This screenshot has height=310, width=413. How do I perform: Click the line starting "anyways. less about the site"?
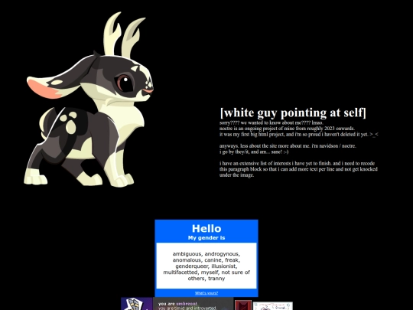pyautogui.click(x=288, y=146)
